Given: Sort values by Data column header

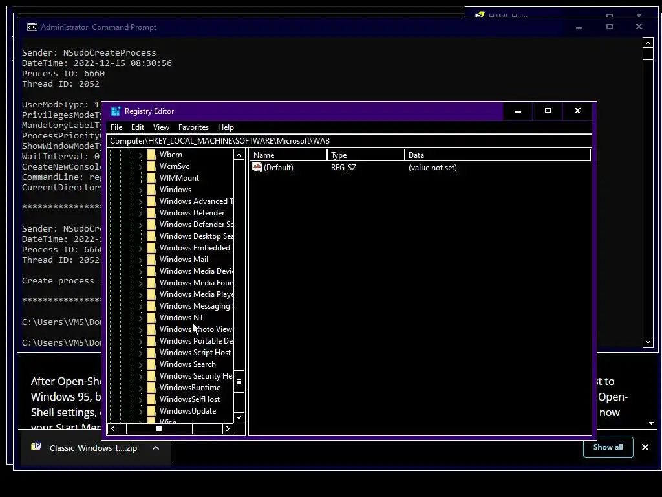Looking at the screenshot, I should pos(497,155).
